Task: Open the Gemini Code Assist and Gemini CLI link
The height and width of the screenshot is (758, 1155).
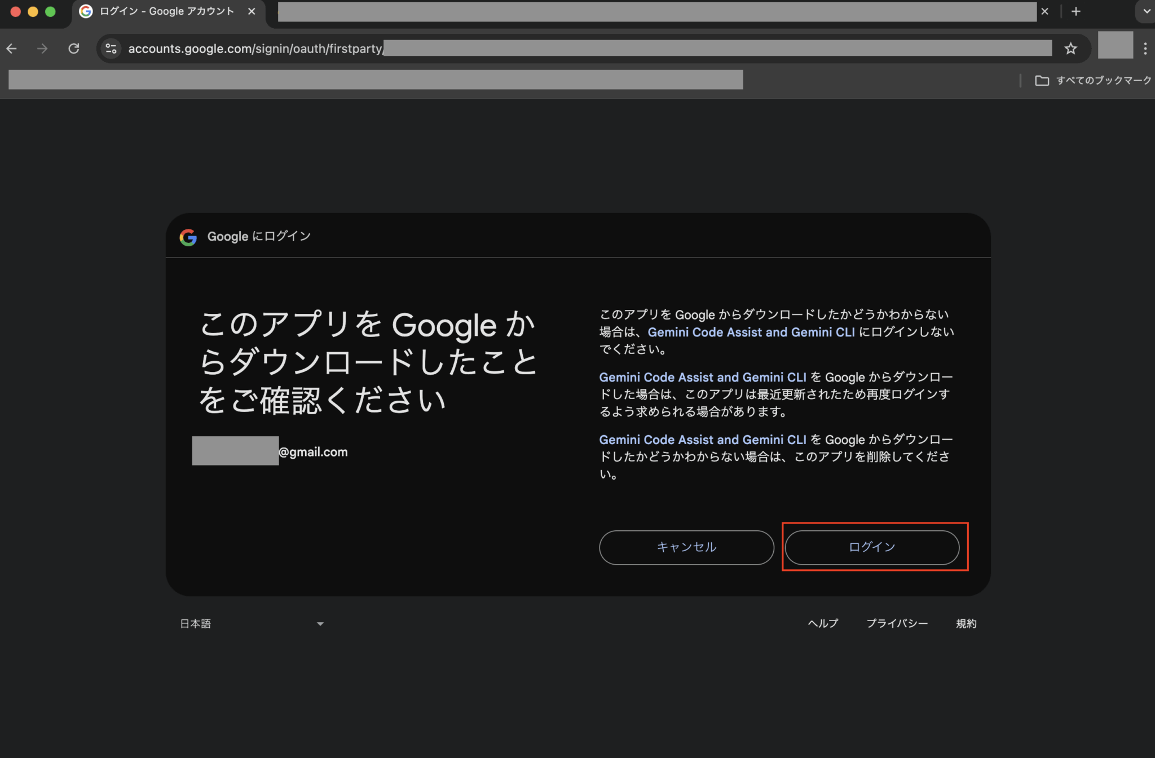Action: coord(753,332)
